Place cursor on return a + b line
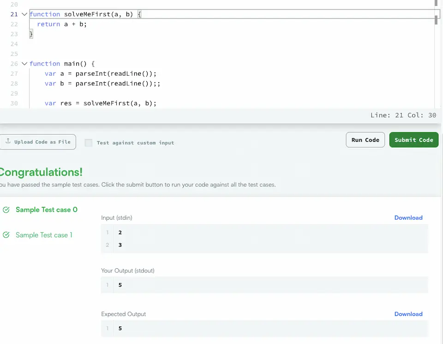Screen dimensions: 443x344 click(x=62, y=24)
